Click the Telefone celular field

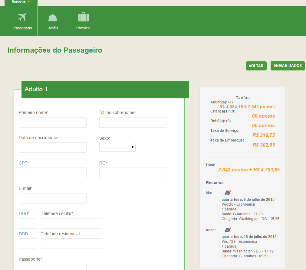click(71, 223)
